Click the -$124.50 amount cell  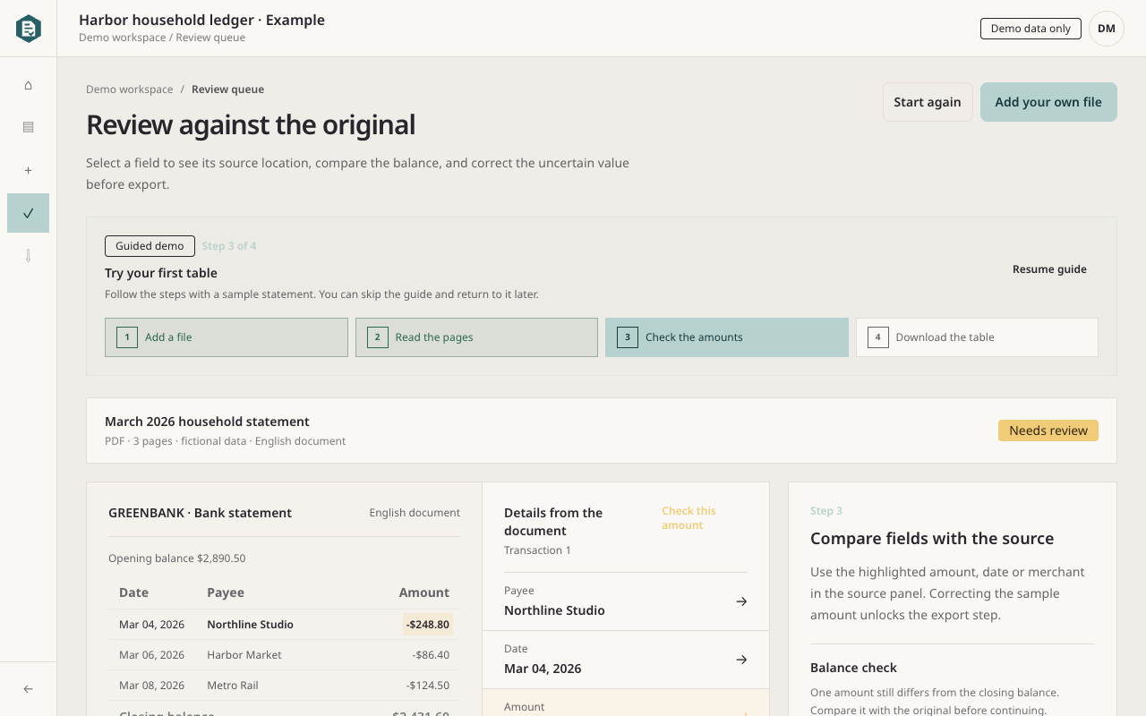[428, 686]
